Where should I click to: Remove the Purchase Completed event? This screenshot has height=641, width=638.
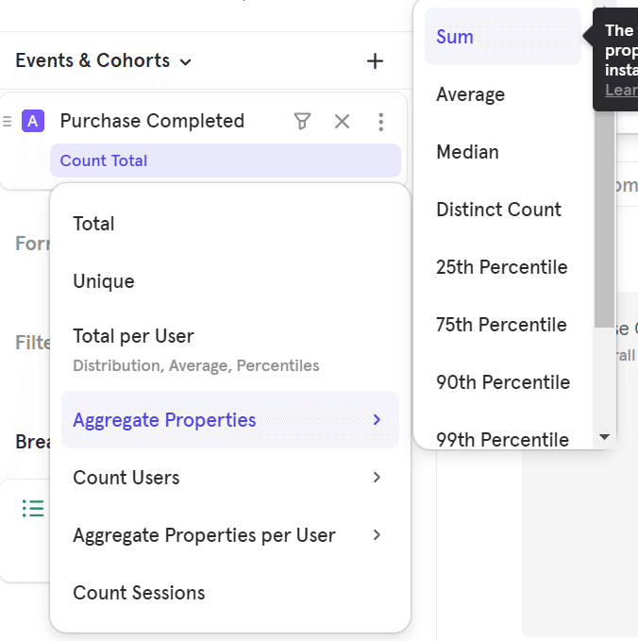(x=342, y=122)
